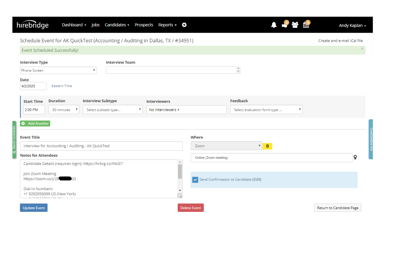The image size is (393, 259).
Task: Click the Event Title input field
Action: pos(101,146)
